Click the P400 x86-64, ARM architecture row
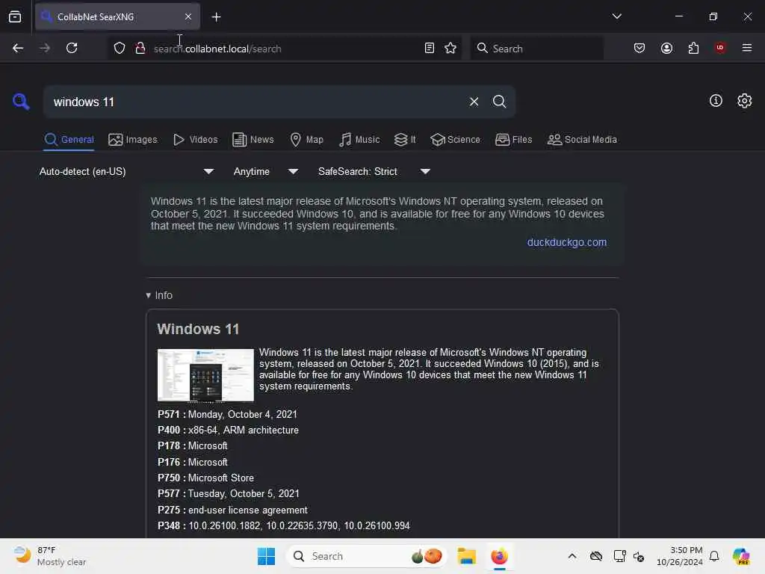 click(228, 430)
